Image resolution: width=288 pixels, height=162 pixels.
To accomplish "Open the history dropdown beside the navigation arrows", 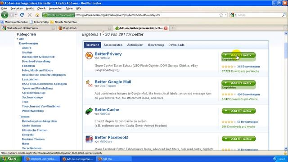I will click(16, 15).
